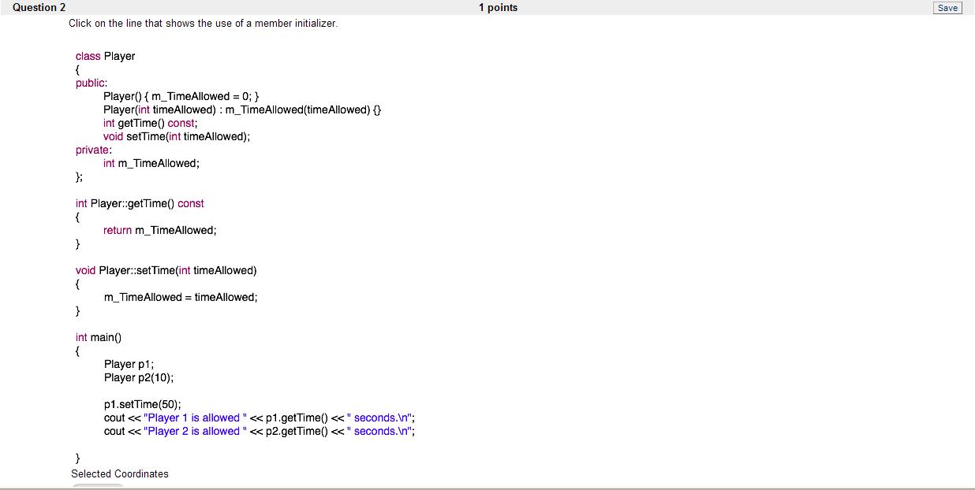The width and height of the screenshot is (975, 490).
Task: Click the Save button
Action: click(947, 8)
